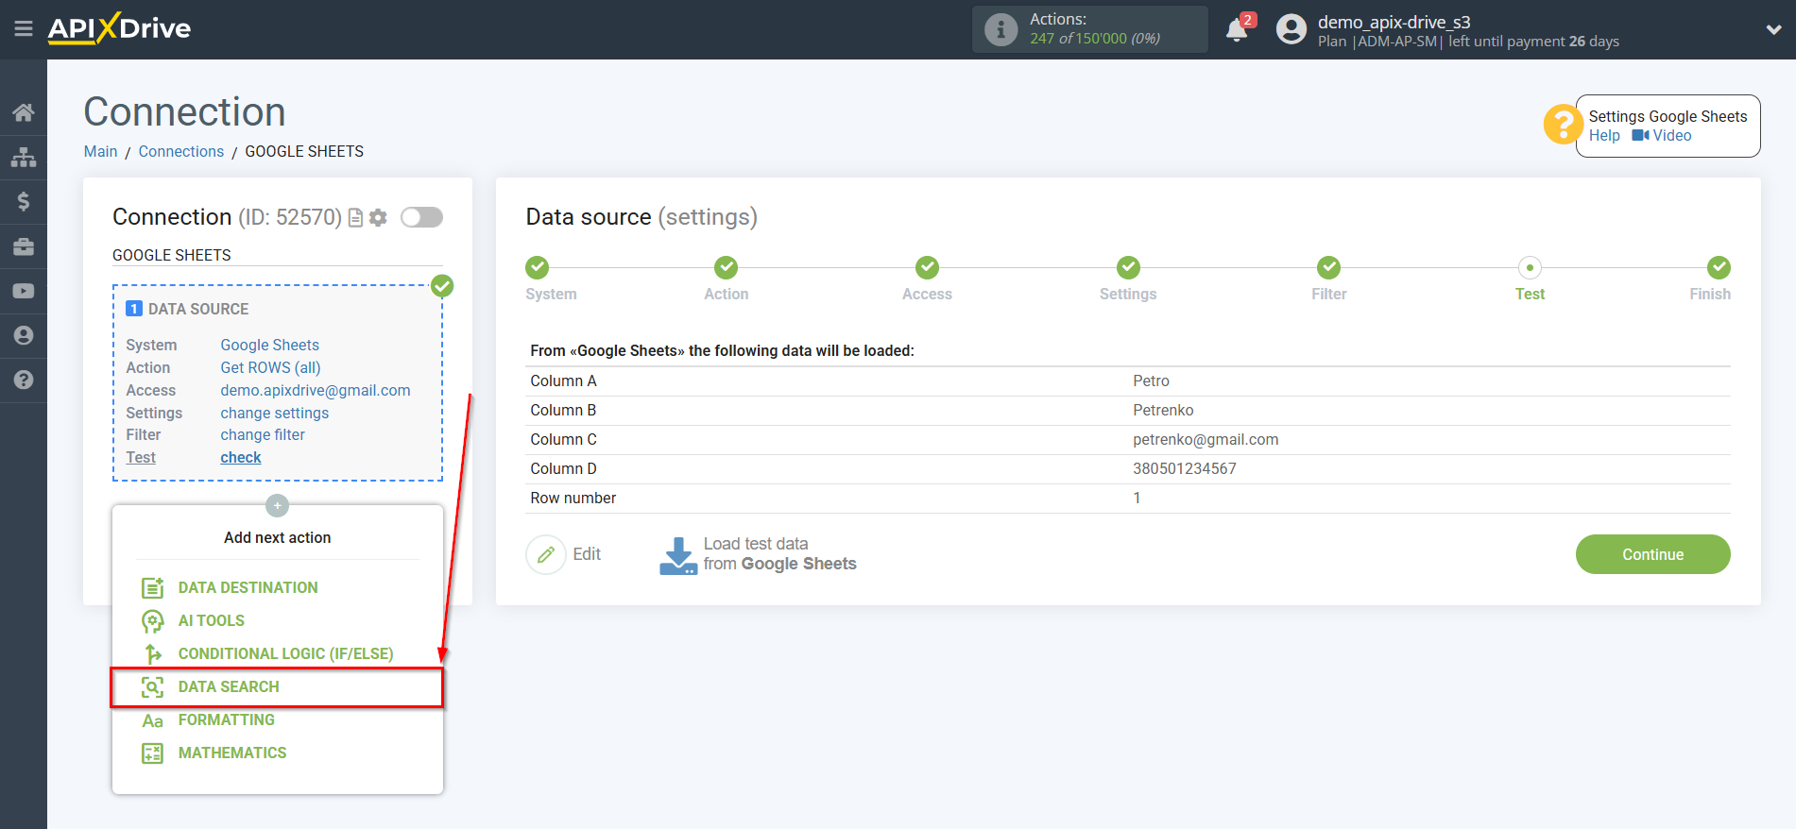Click the Edit pencil icon
Screen dimensions: 1796x829
coord(545,554)
